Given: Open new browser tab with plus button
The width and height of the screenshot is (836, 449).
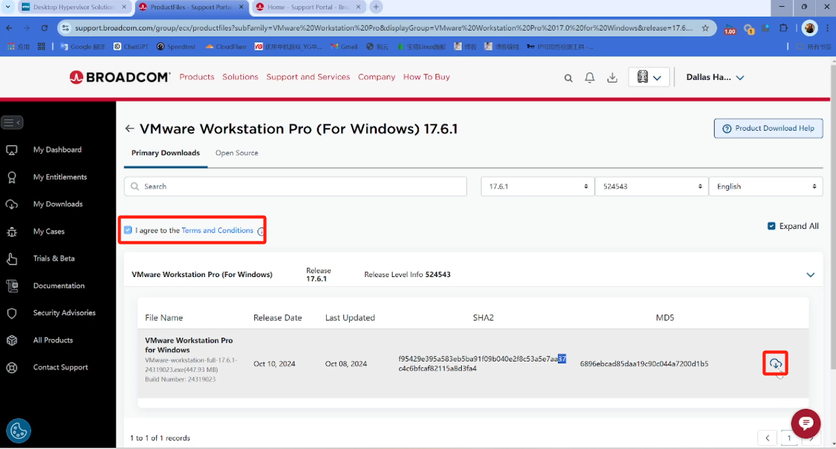Looking at the screenshot, I should point(376,8).
